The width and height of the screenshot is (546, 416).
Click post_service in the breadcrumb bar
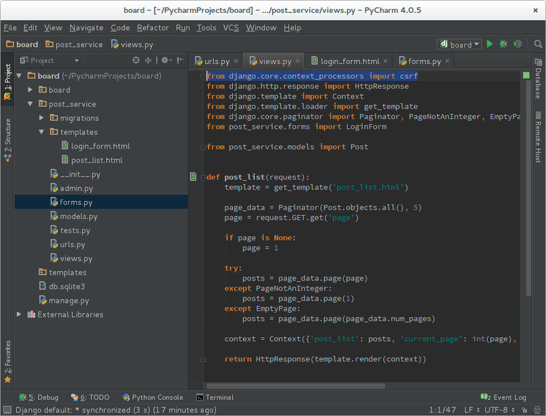(x=74, y=44)
